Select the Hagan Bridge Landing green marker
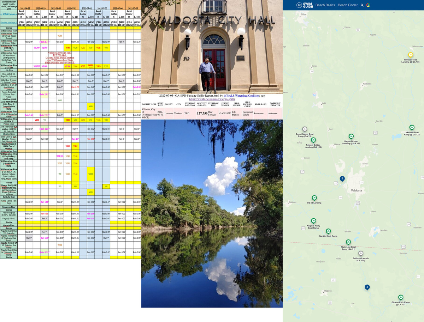 351,136
